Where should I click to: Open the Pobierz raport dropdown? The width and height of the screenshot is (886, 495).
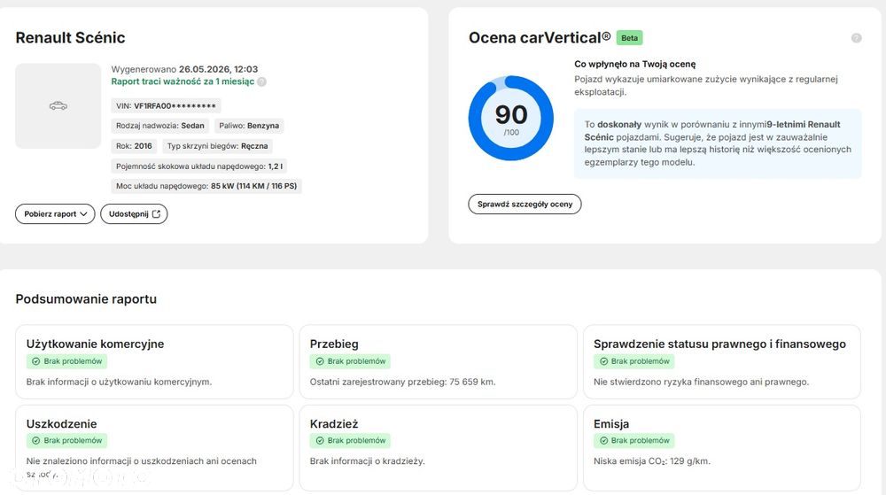pos(55,214)
